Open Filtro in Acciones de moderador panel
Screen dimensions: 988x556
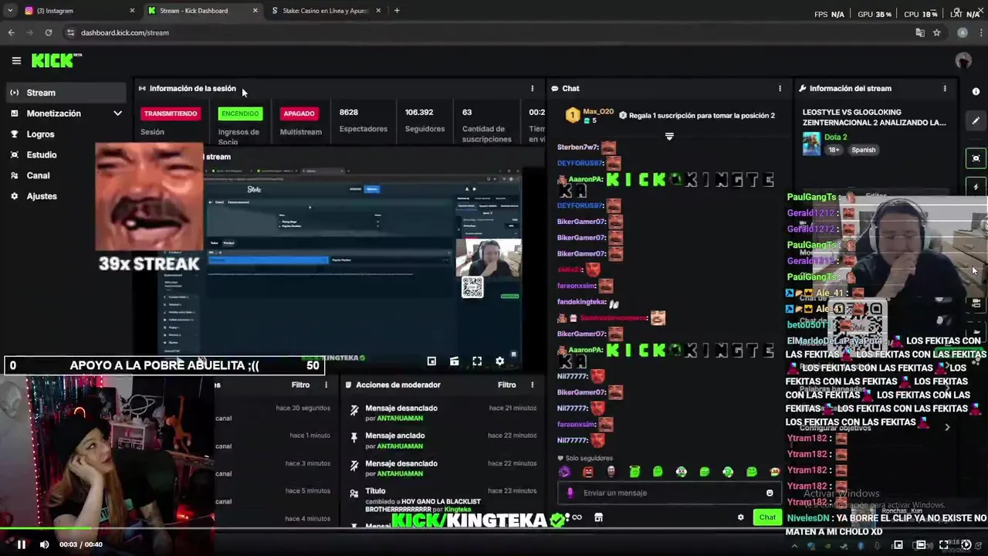pos(506,385)
